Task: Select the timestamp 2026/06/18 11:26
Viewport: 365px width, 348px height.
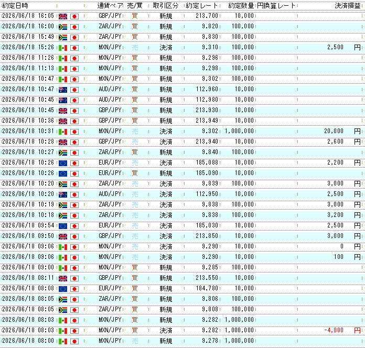Action: tap(28, 58)
